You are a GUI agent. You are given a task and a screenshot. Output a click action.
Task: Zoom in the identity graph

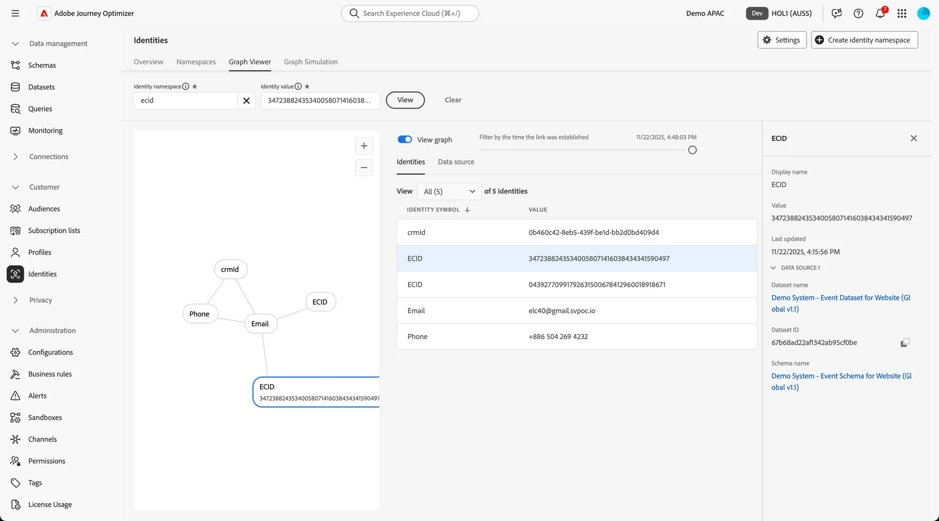coord(364,146)
